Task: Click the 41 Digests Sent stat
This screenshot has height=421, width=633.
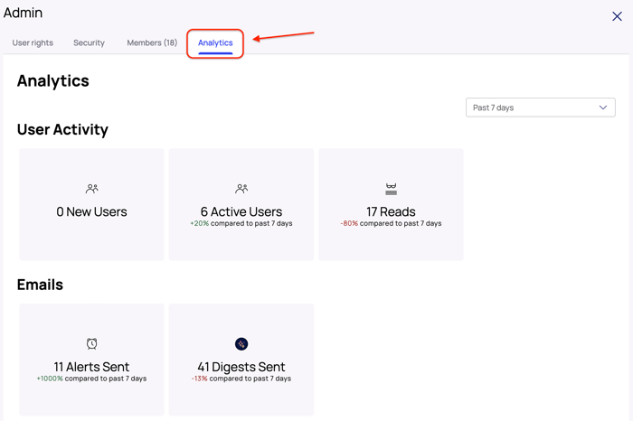Action: (241, 367)
